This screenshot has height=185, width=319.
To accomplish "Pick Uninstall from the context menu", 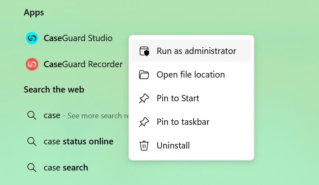I will click(173, 146).
